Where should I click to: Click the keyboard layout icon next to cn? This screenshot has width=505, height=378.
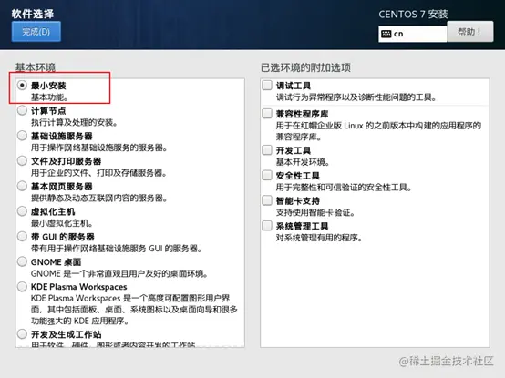pos(386,34)
